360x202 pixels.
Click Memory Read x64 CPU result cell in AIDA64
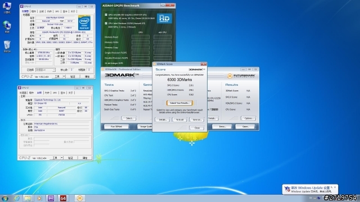[163, 37]
